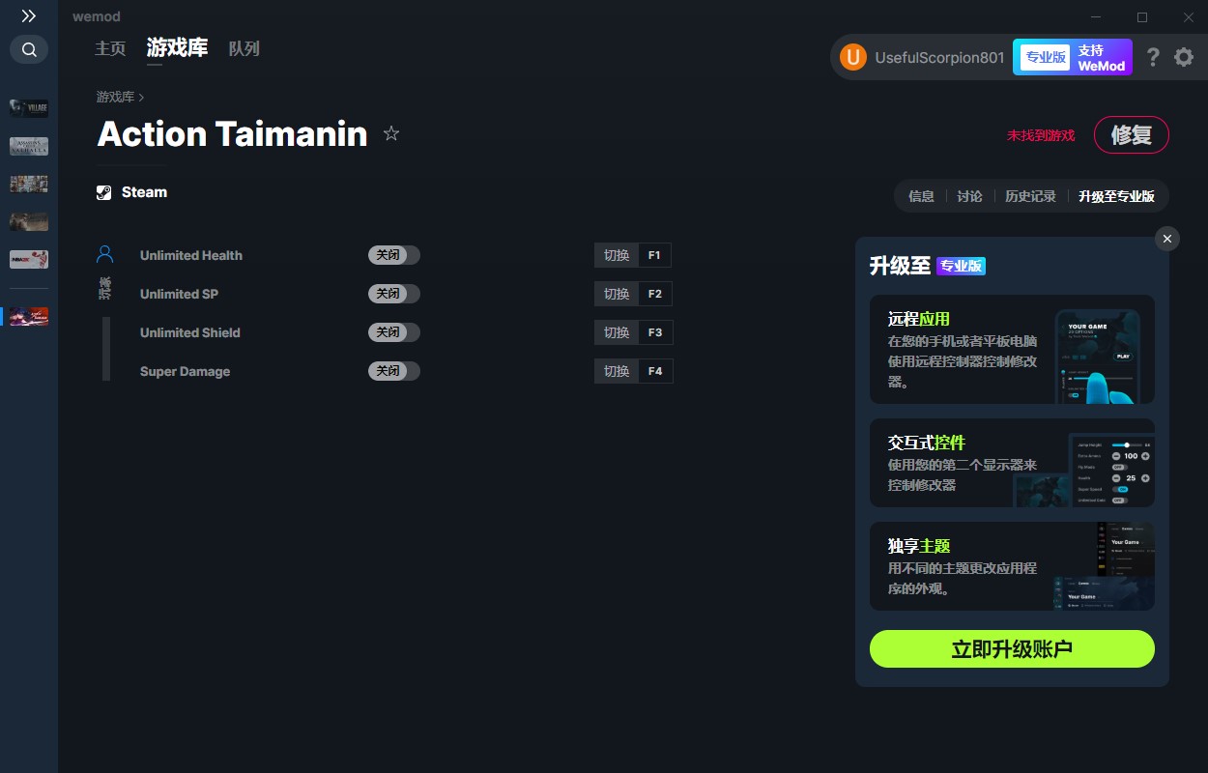
Task: Open the third game thumbnail in sidebar
Action: click(29, 184)
